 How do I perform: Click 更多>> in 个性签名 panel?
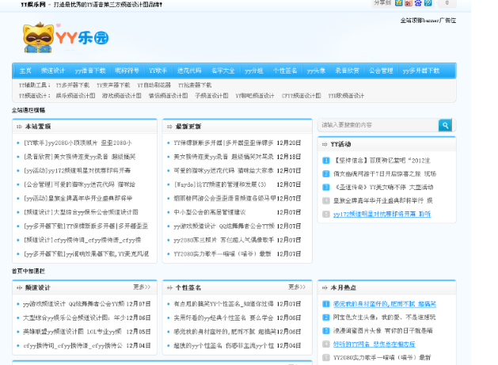pyautogui.click(x=297, y=287)
